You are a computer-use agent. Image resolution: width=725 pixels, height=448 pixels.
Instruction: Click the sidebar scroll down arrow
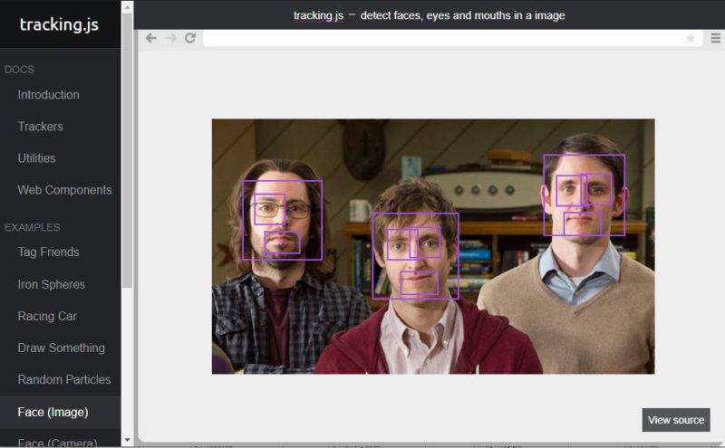tap(127, 440)
